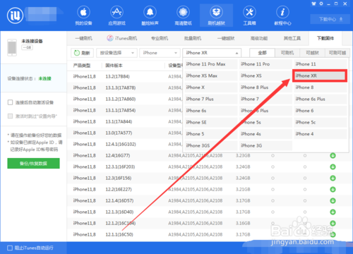This screenshot has height=254, width=353.
Task: Toggle 阻止iTunes自动运行 checkbox
Action: coord(10,248)
